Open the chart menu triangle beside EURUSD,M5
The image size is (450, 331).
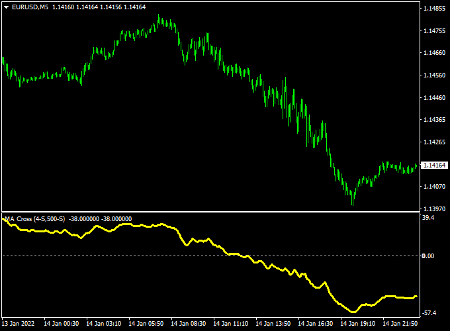(x=7, y=7)
